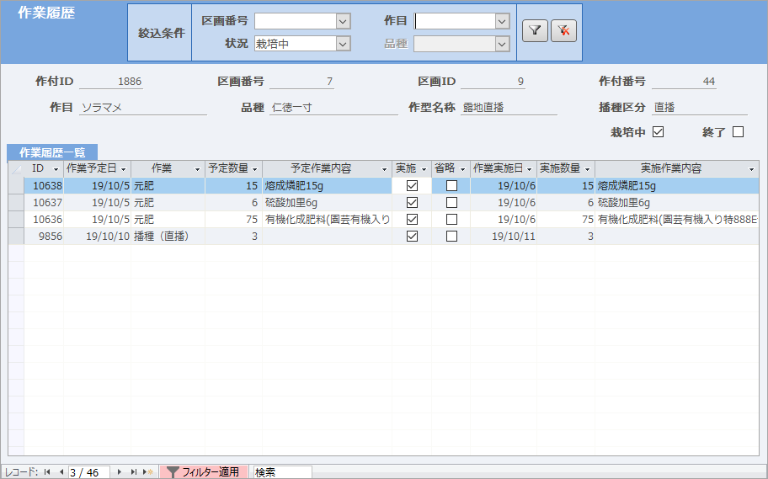The height and width of the screenshot is (479, 768).
Task: Uncheck 実施 checkbox for ID 9856
Action: click(x=412, y=237)
